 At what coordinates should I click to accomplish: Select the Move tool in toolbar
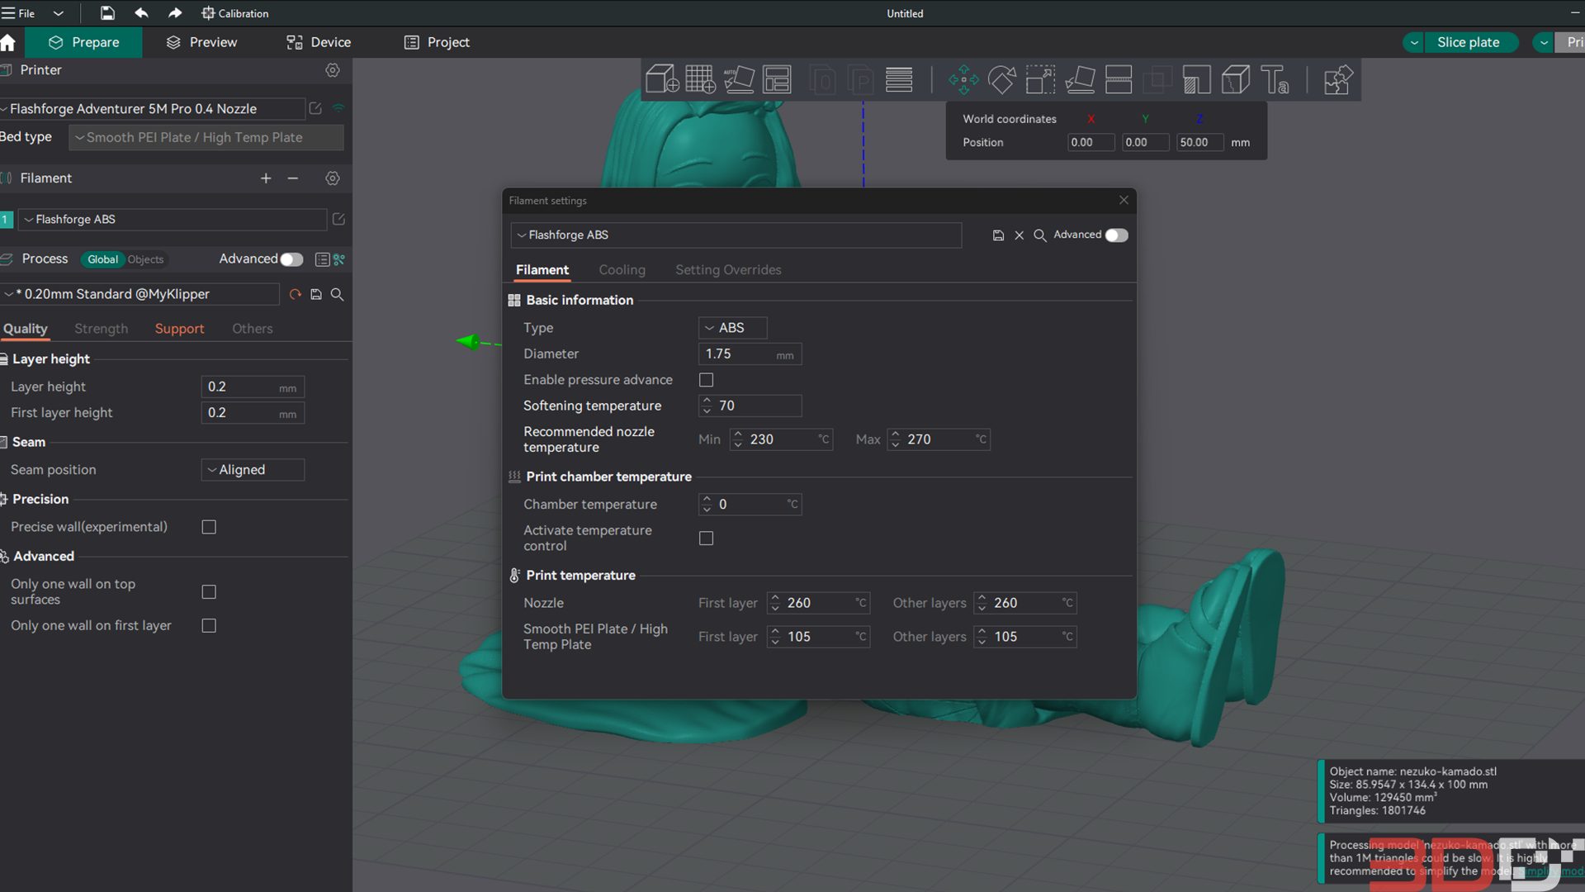coord(963,79)
